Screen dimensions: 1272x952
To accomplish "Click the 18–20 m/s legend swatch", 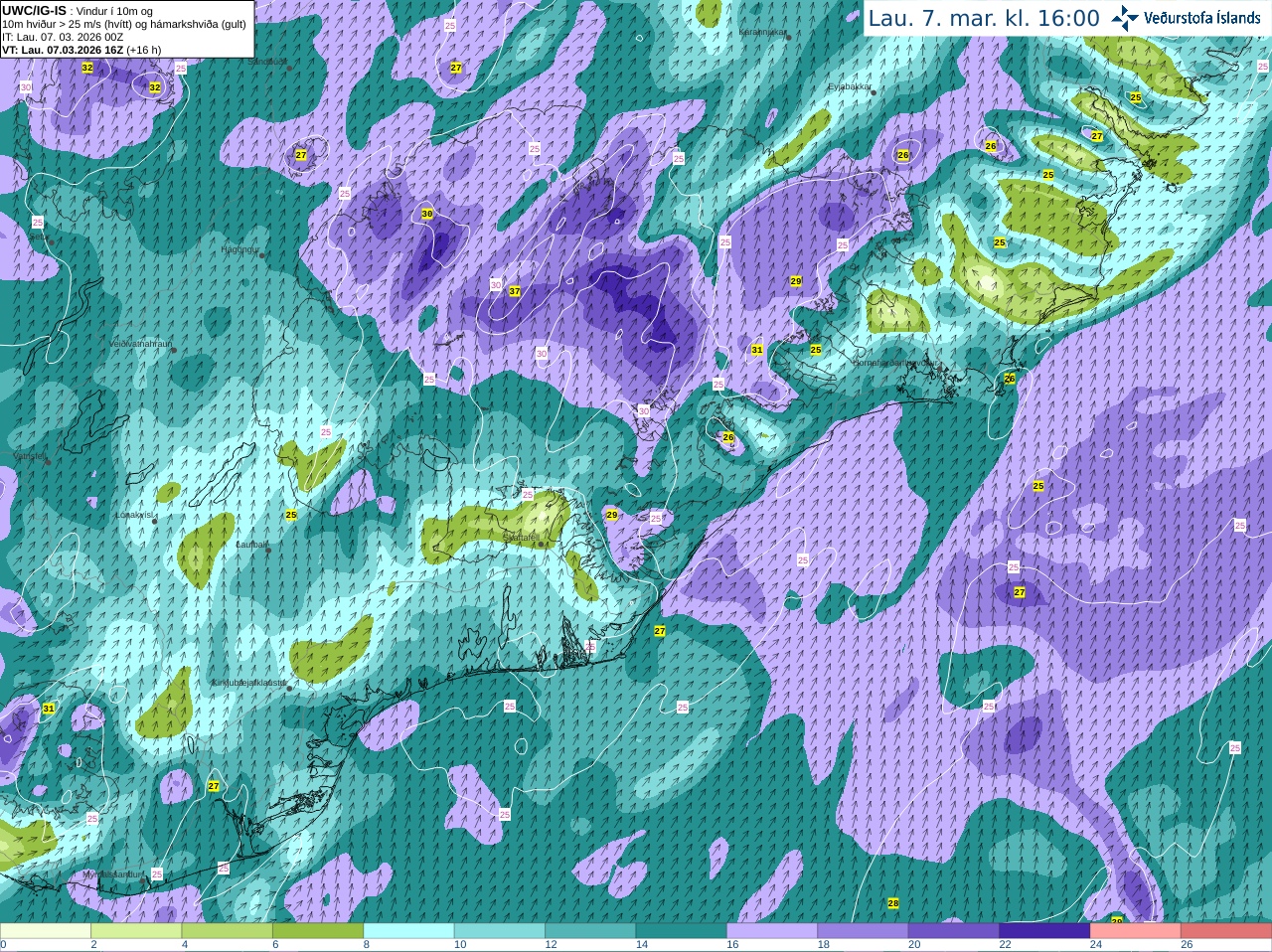I will tap(864, 931).
